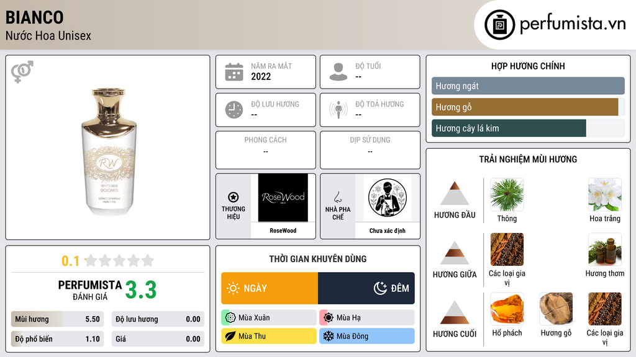Click the green Perfumista score 3.3
This screenshot has width=636, height=357.
click(x=141, y=290)
